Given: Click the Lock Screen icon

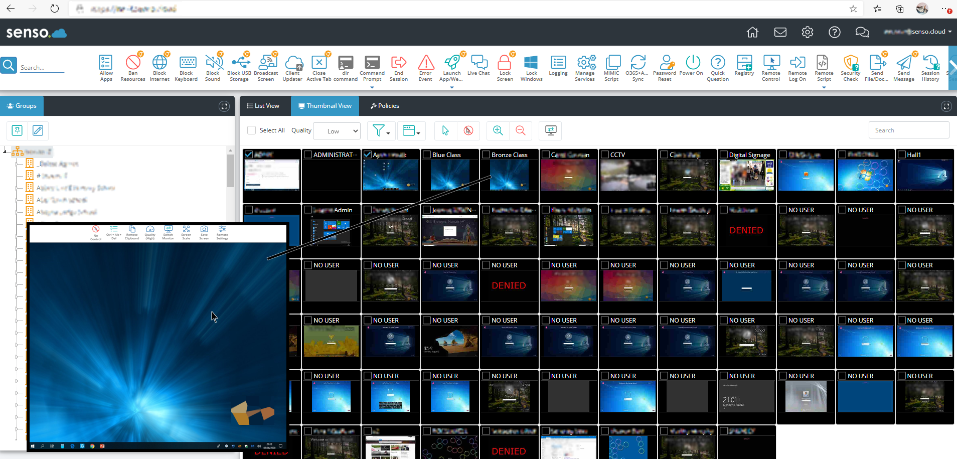Looking at the screenshot, I should point(505,63).
